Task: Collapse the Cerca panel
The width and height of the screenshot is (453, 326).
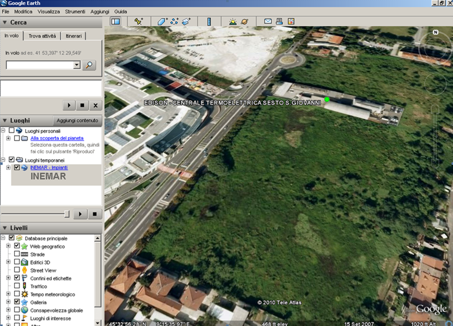Action: point(5,22)
